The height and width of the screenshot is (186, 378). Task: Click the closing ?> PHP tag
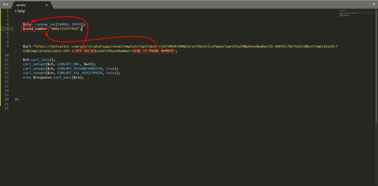pos(17,99)
